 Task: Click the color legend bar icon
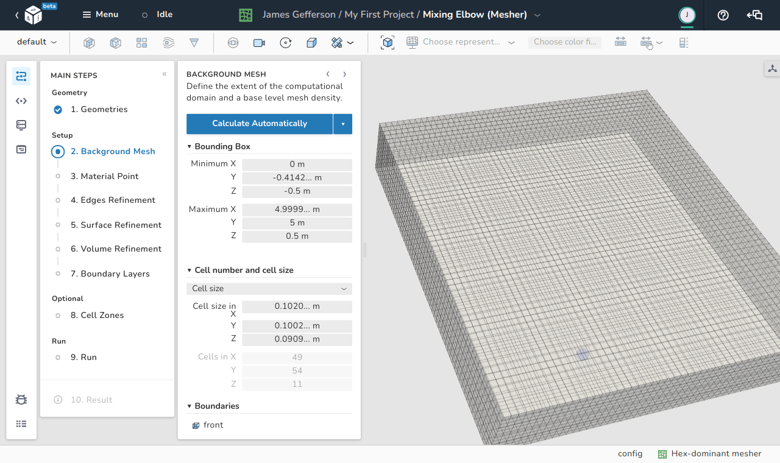[x=684, y=43]
